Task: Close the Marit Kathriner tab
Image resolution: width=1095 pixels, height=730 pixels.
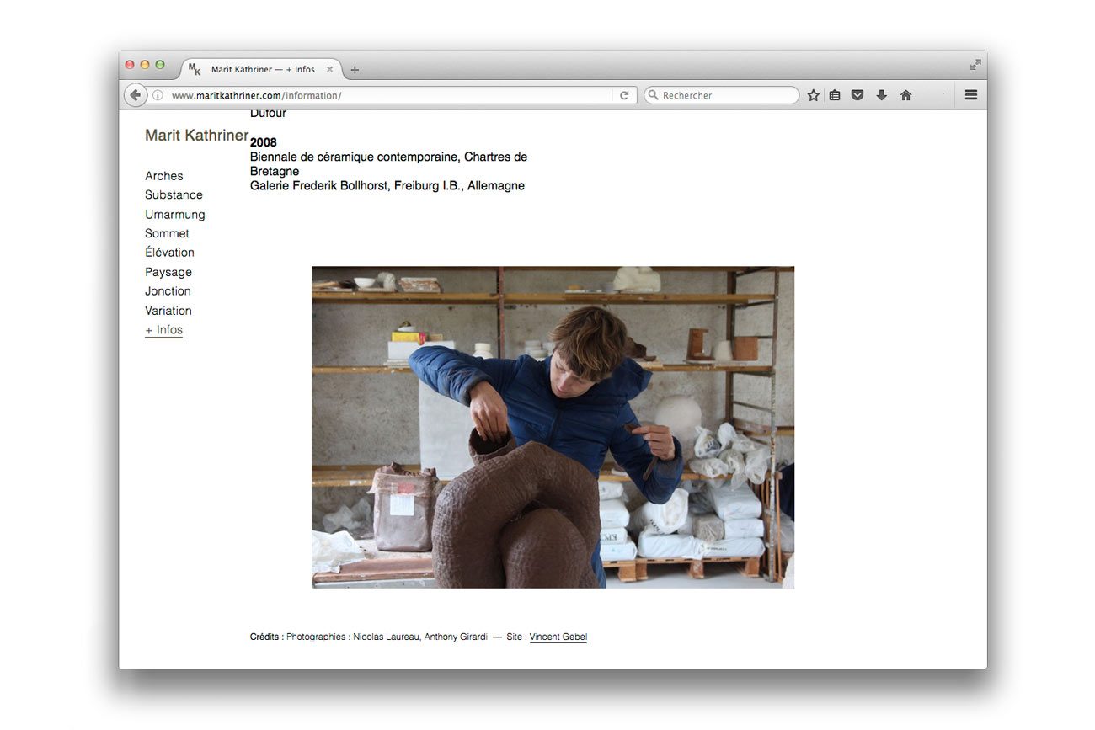Action: tap(330, 69)
